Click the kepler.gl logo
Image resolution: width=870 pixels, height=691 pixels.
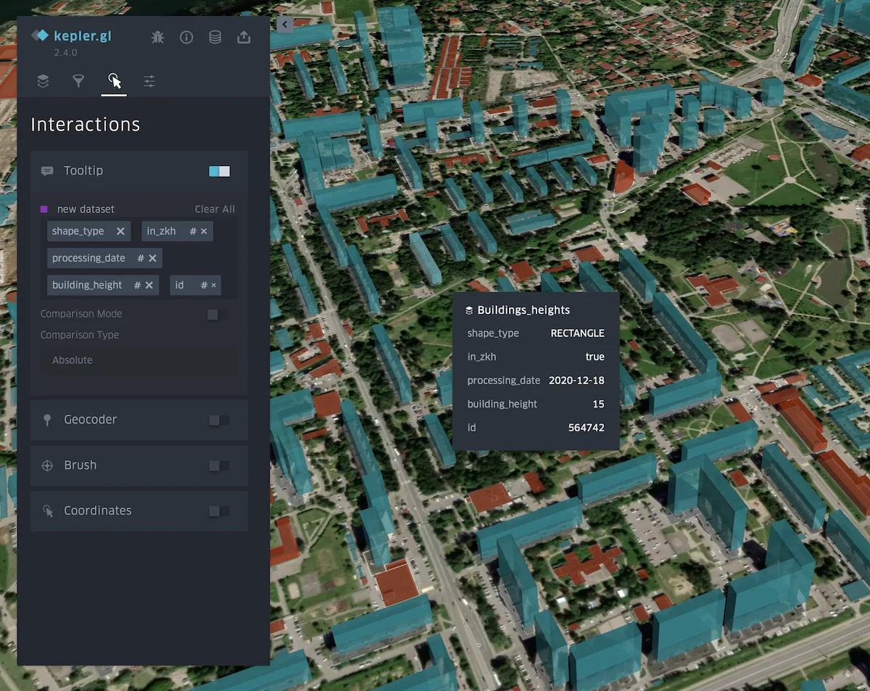coord(71,36)
